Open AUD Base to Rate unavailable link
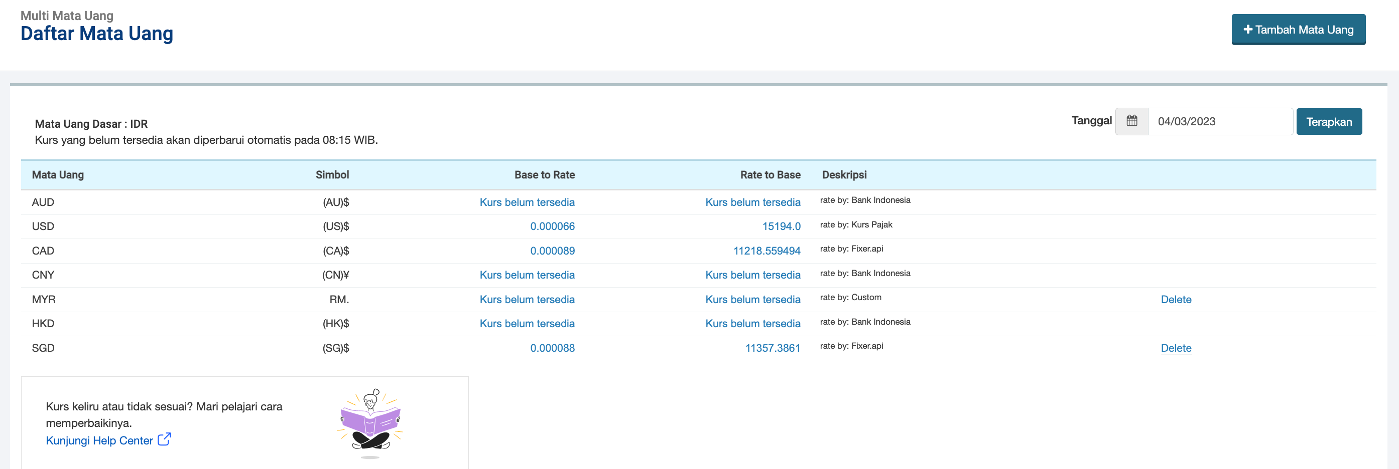Screen dimensions: 1399x469 click(527, 202)
